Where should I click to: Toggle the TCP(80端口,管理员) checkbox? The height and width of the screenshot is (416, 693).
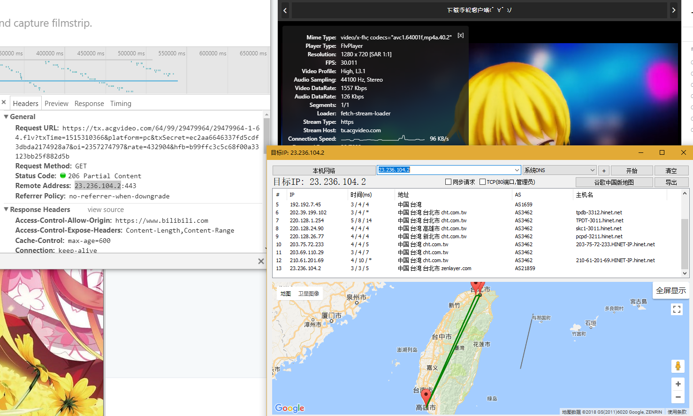pyautogui.click(x=482, y=182)
